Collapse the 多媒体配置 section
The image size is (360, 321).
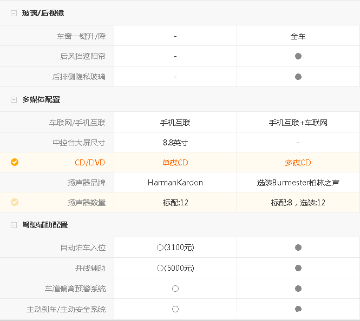[x=14, y=99]
